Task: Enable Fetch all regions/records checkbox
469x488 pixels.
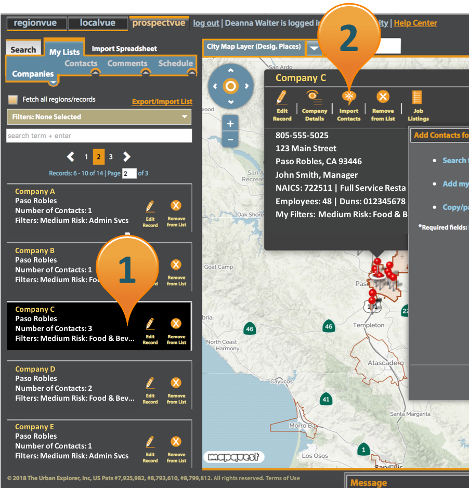Action: tap(13, 100)
